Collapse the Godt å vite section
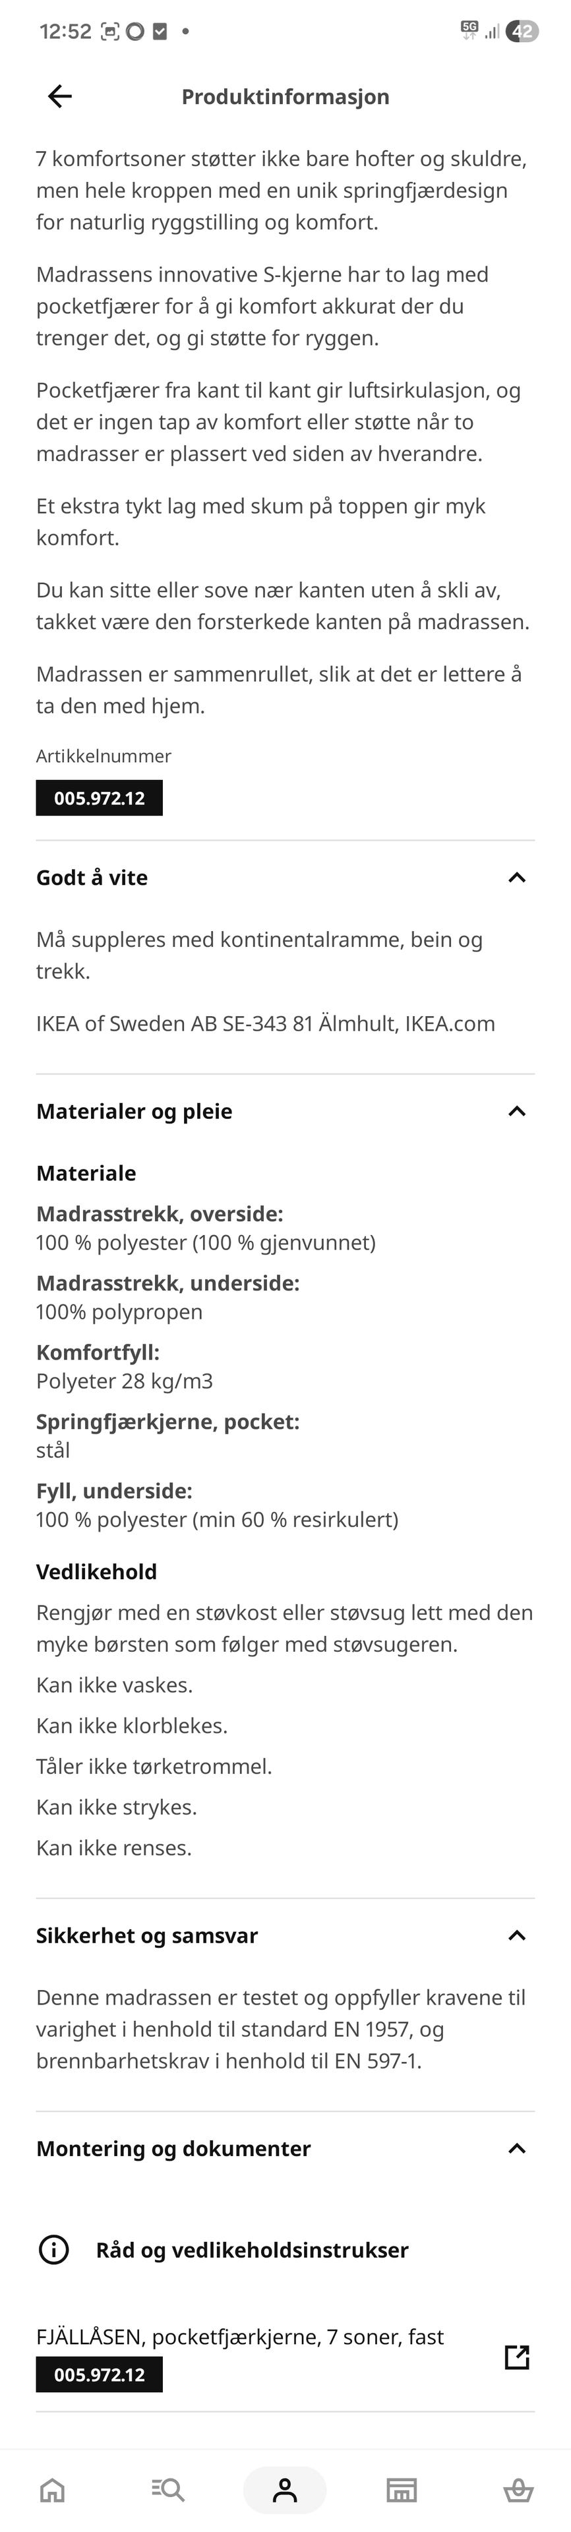Screen dimensions: 571x2532 pyautogui.click(x=517, y=878)
